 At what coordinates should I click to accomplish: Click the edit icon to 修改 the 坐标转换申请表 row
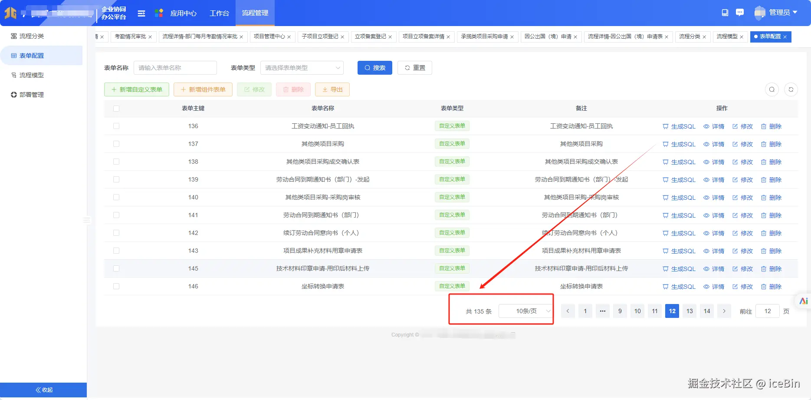(743, 286)
